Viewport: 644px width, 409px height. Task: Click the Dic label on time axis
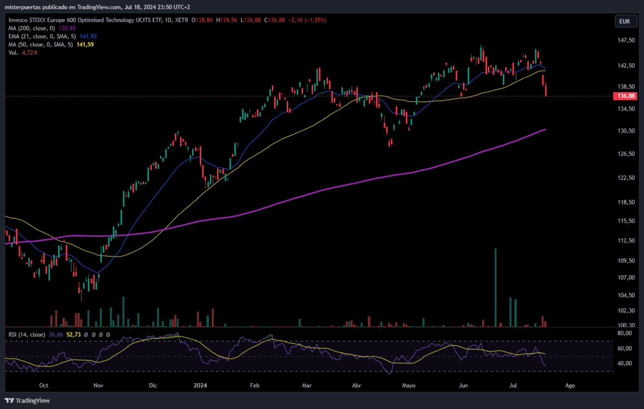(x=153, y=386)
